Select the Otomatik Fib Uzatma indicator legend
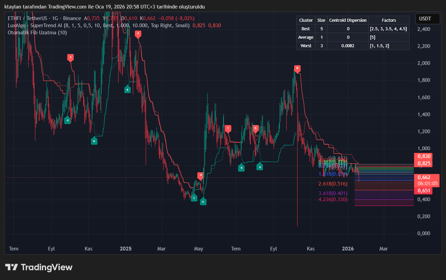Screen dimensions: 446x280 (x=37, y=33)
